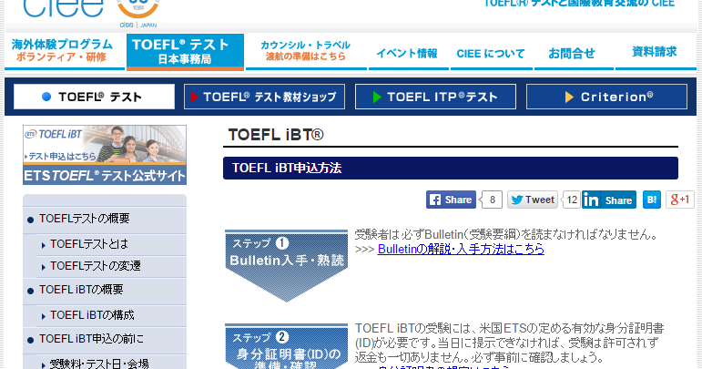The width and height of the screenshot is (702, 369).
Task: Share the page on Facebook
Action: pyautogui.click(x=451, y=200)
